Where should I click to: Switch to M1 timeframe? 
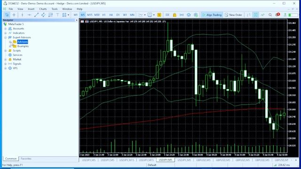pyautogui.click(x=75, y=15)
